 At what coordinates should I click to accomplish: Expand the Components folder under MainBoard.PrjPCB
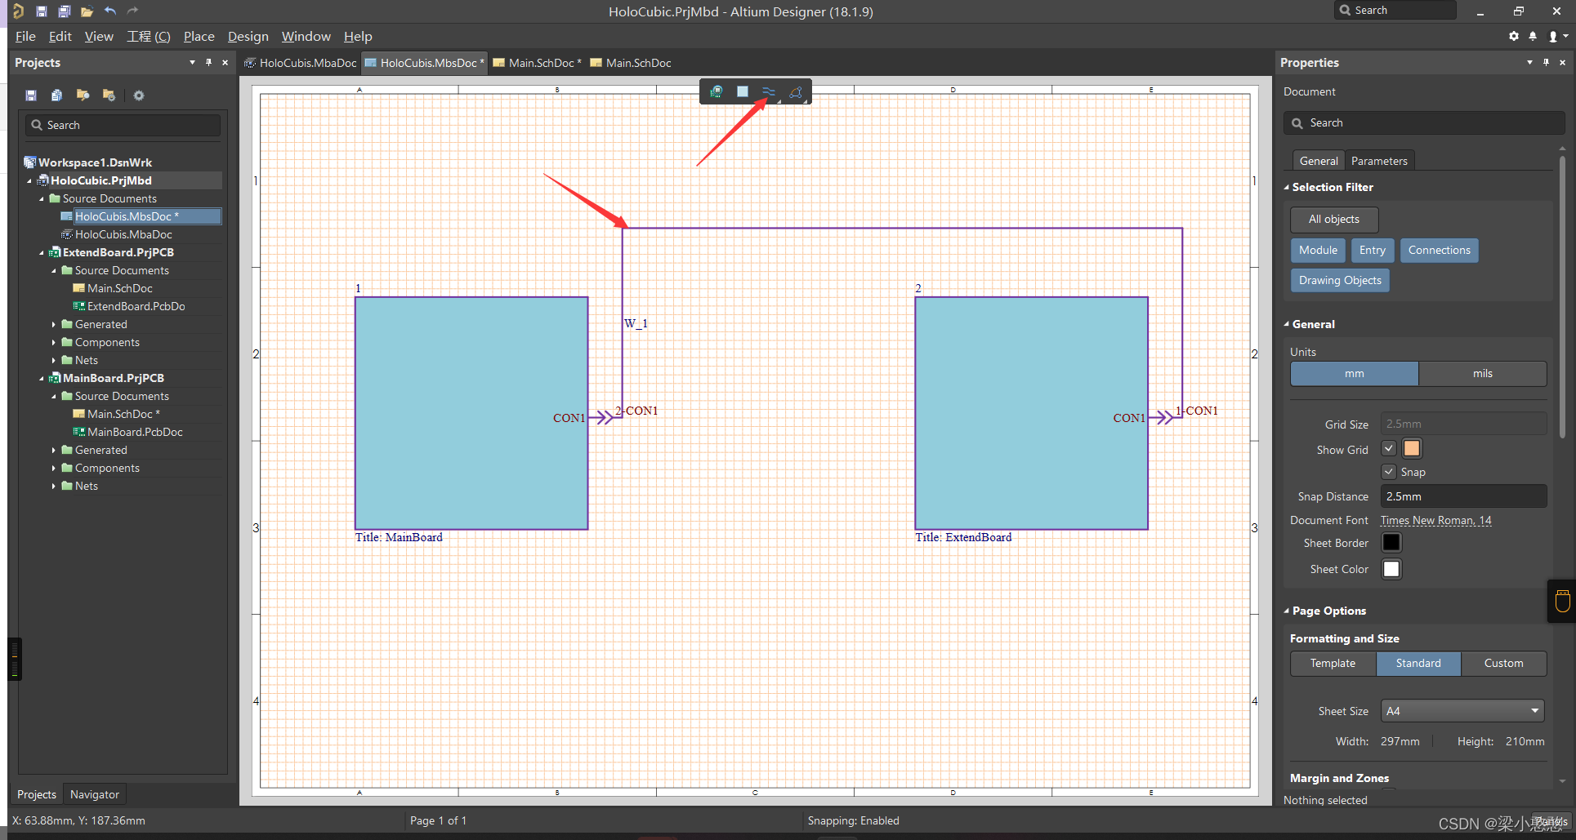pos(54,468)
